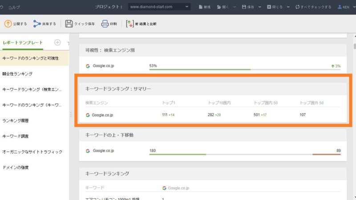The image size is (356, 200).
Task: Select ランキング履歴 template
Action: (35, 120)
